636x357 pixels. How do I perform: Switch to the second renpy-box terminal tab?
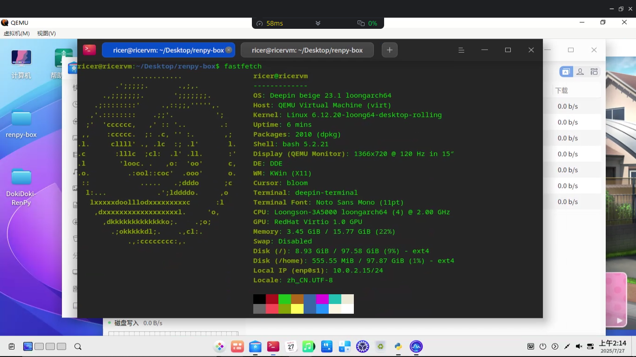point(307,50)
